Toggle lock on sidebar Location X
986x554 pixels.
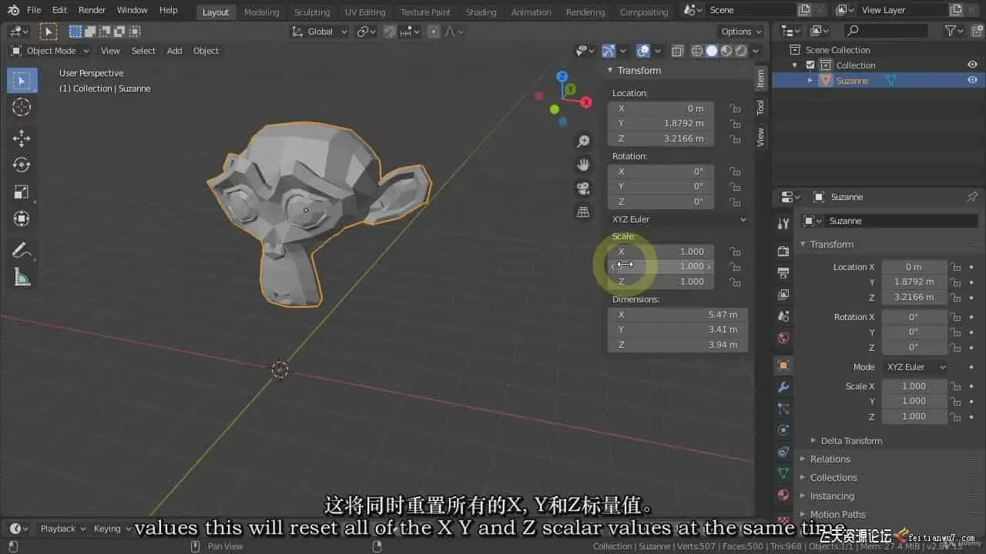point(736,108)
